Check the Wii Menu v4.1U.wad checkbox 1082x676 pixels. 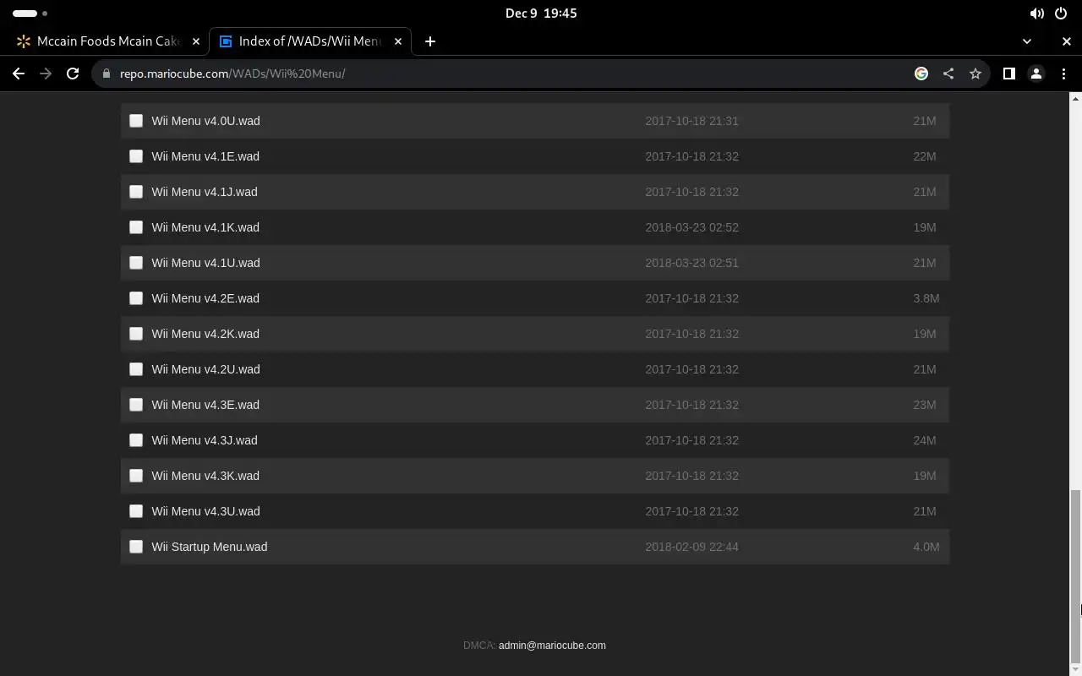[x=136, y=263]
